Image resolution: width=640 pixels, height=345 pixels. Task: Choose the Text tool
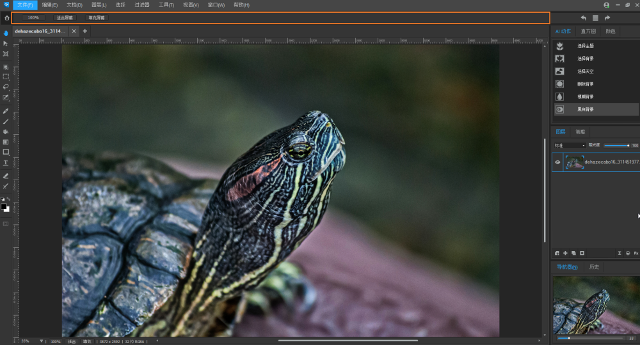coord(6,163)
